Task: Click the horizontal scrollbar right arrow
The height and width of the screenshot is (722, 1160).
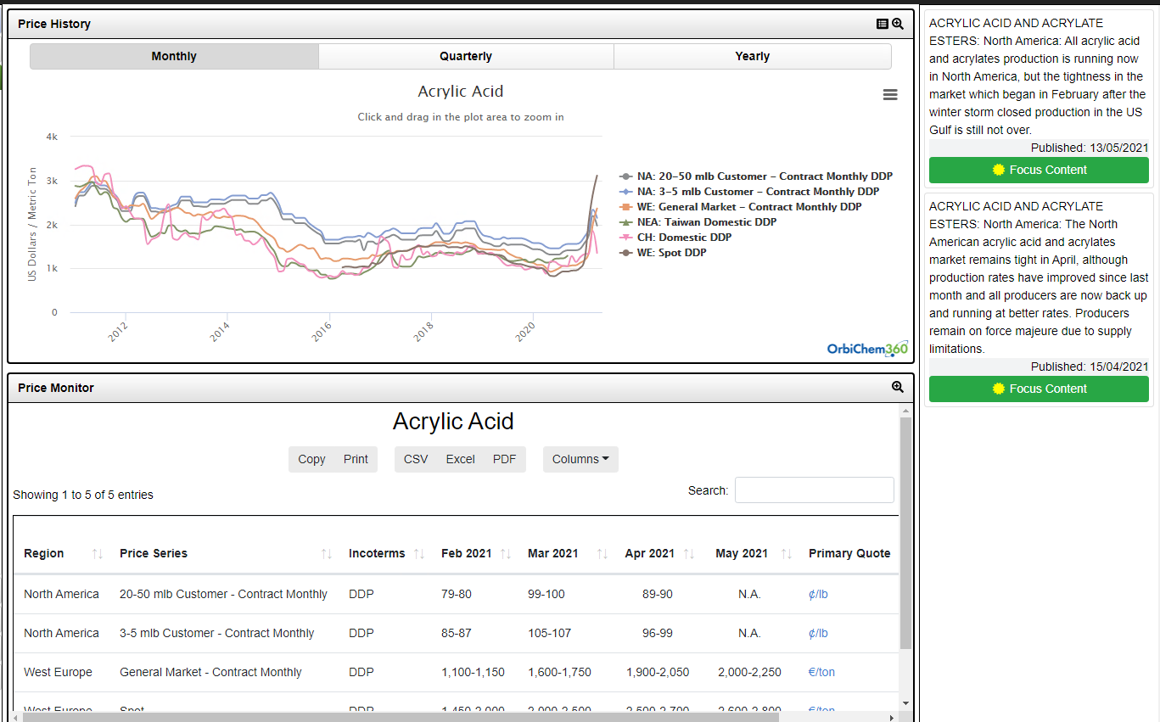Action: coord(891,718)
